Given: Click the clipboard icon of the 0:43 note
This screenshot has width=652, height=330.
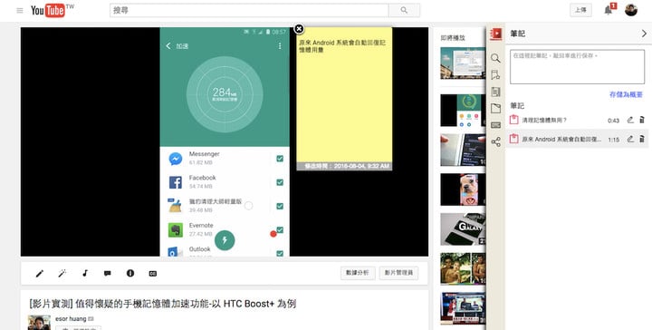Looking at the screenshot, I should point(514,120).
